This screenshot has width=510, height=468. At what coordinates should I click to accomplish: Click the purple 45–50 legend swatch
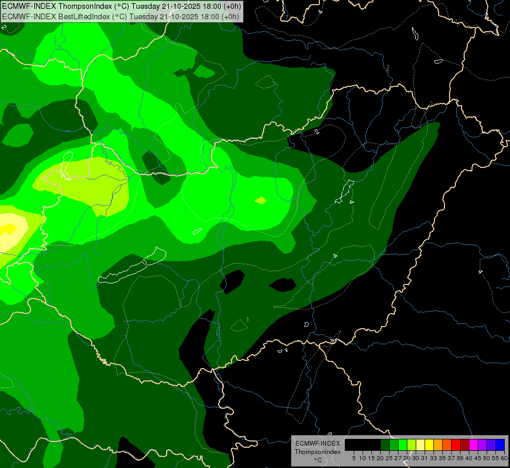pyautogui.click(x=483, y=445)
